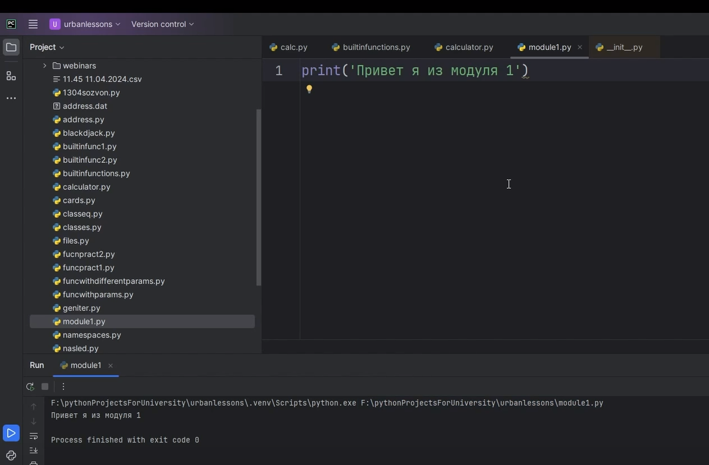The width and height of the screenshot is (709, 465).
Task: Click python.exe path in console output
Action: (204, 403)
